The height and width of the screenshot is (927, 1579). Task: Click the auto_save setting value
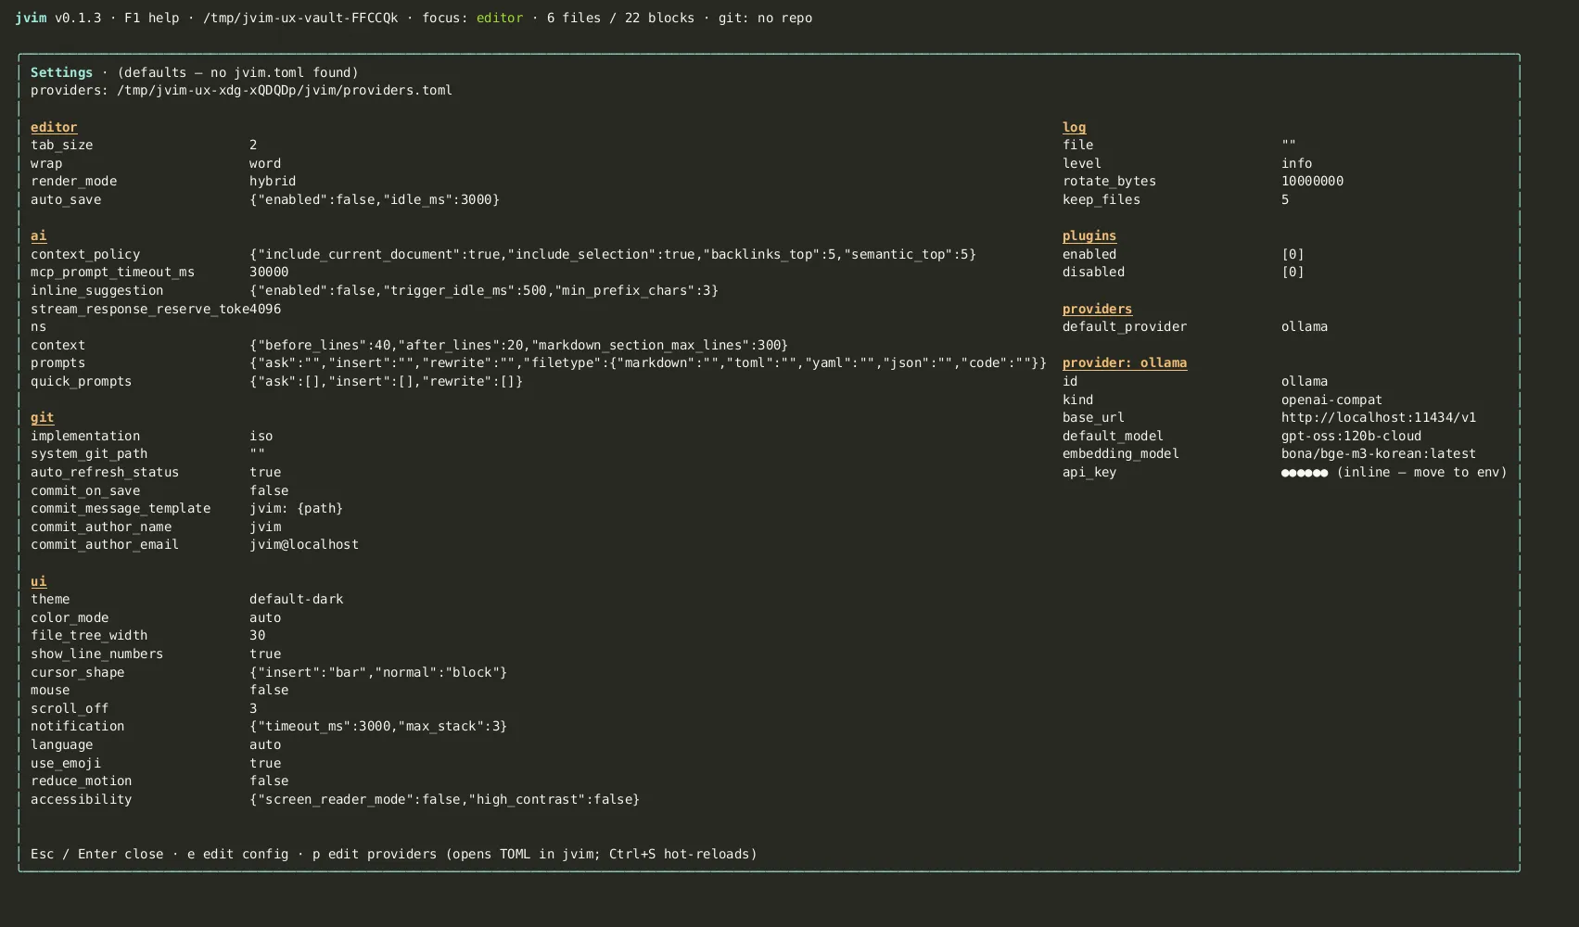pos(375,199)
